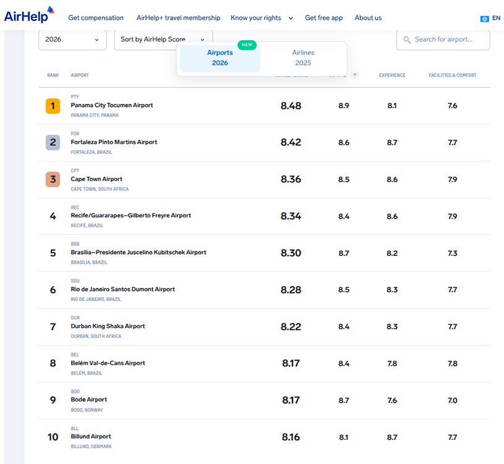
Task: Click the AirHelp logo
Action: [29, 15]
